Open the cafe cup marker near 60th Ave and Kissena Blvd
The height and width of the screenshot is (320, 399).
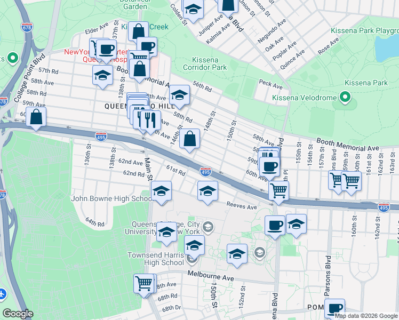[270, 168]
